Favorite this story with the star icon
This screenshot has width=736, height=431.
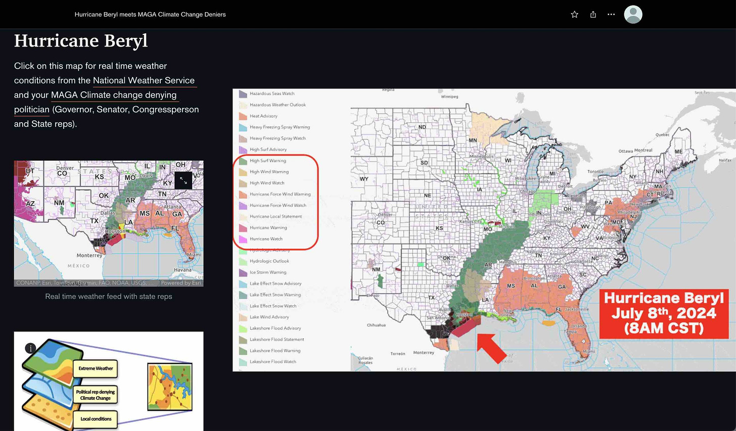point(574,15)
